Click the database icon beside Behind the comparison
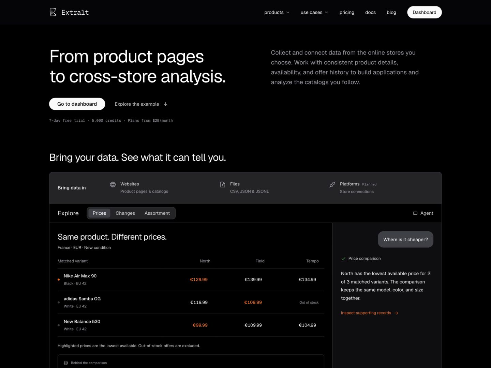 point(66,363)
